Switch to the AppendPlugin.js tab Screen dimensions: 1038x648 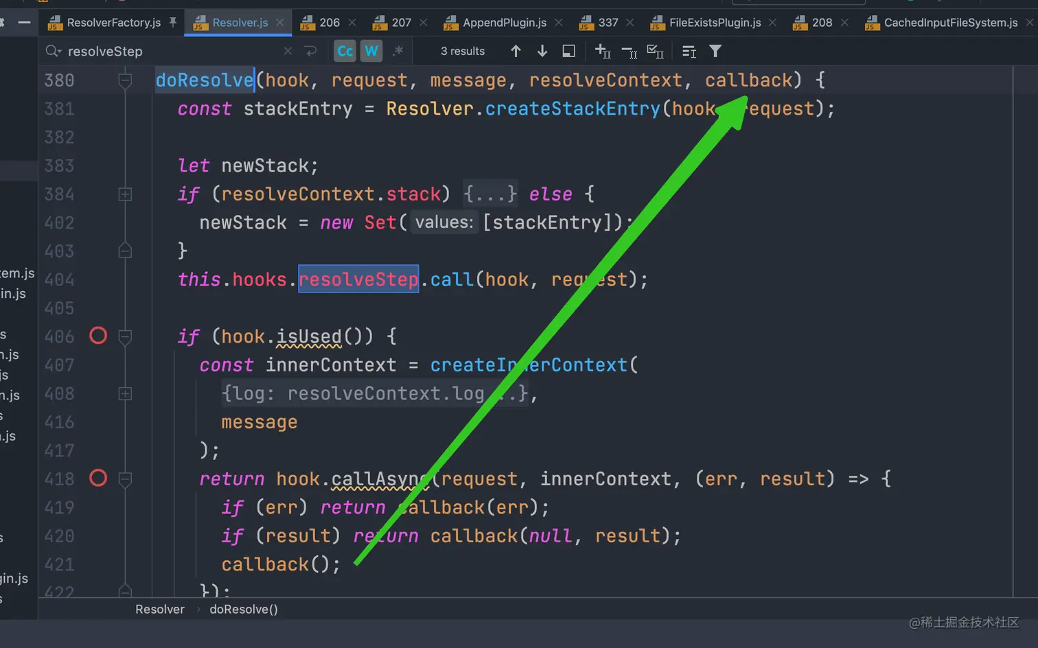[504, 23]
